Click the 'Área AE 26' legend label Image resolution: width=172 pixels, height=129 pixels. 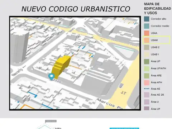click(x=157, y=95)
